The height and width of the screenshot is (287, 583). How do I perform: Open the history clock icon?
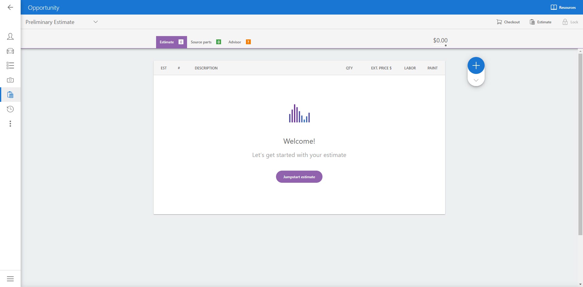(10, 109)
